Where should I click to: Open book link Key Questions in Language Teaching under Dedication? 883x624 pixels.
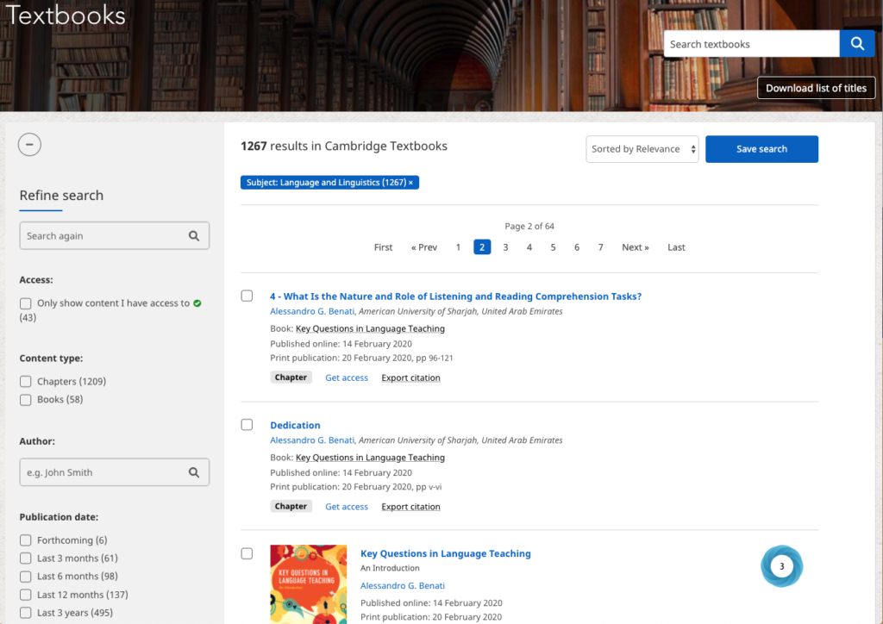(x=370, y=458)
